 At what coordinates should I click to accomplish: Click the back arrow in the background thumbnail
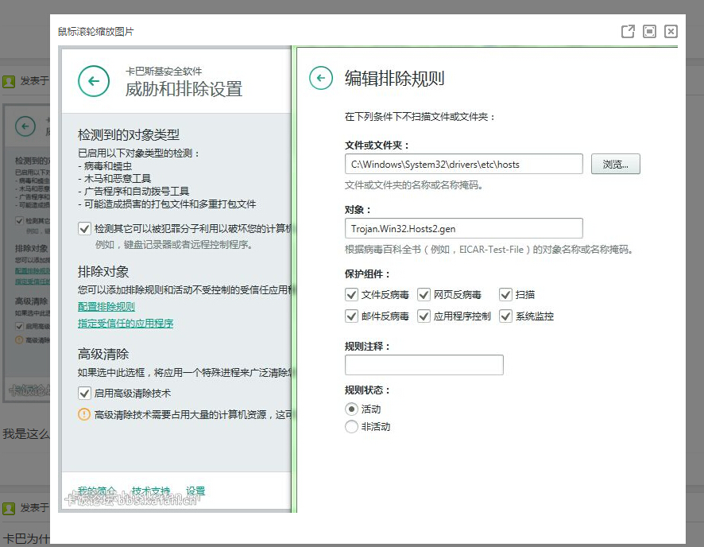(25, 126)
